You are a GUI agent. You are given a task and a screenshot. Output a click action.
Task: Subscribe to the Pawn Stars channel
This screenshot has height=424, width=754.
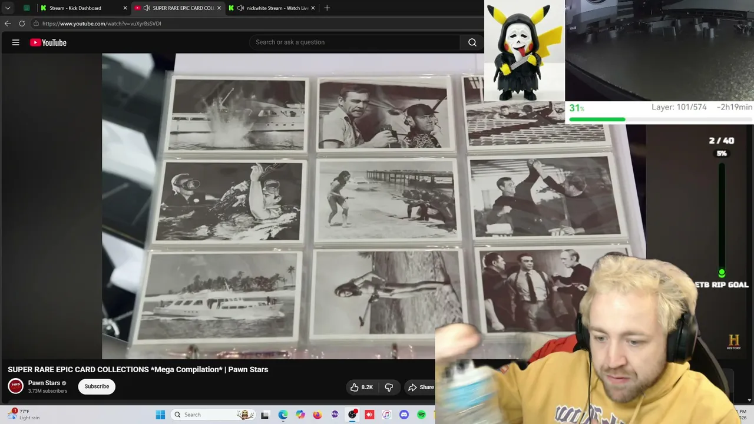tap(97, 386)
